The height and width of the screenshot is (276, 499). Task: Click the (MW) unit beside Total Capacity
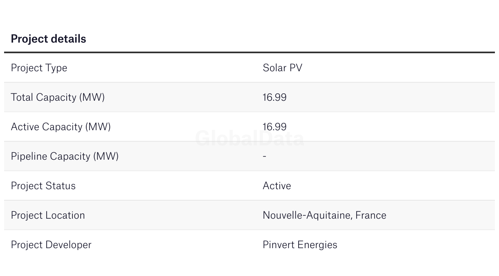point(92,97)
